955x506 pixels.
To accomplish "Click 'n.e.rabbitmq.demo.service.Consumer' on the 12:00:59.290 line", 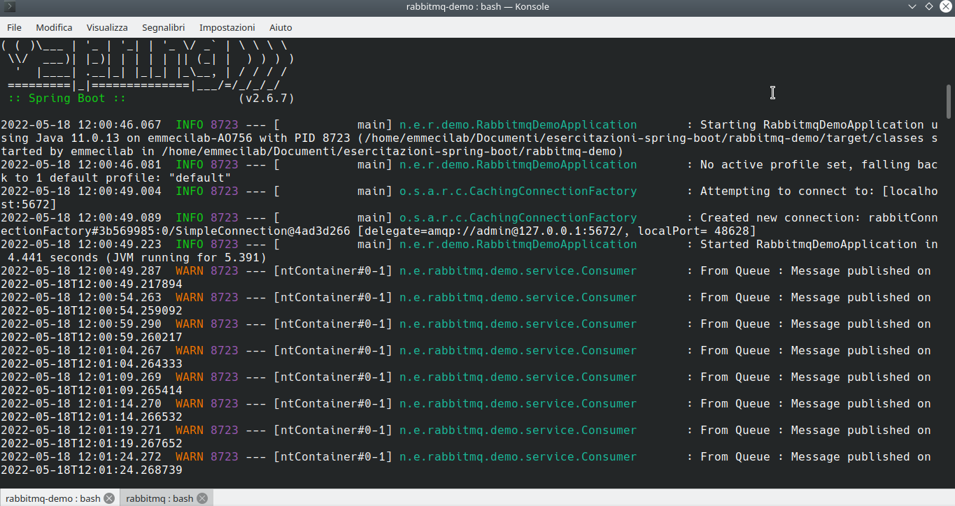I will [518, 324].
